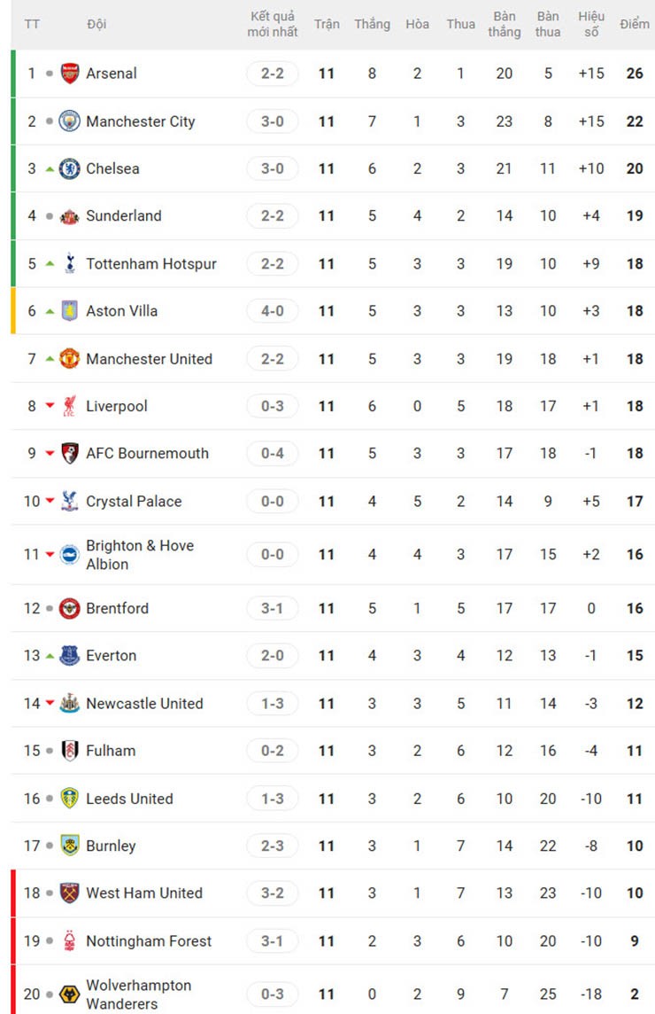Select the Brighton & Hove Albion name
This screenshot has width=655, height=1014.
[x=139, y=555]
